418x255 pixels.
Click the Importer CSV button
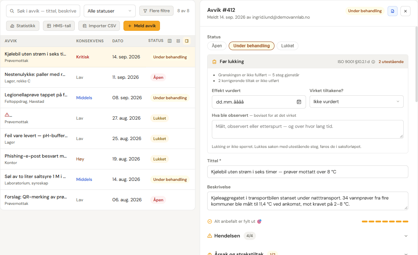tap(99, 26)
